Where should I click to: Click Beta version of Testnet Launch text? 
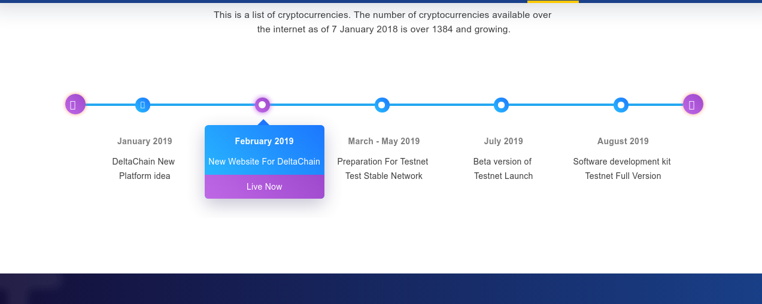503,169
